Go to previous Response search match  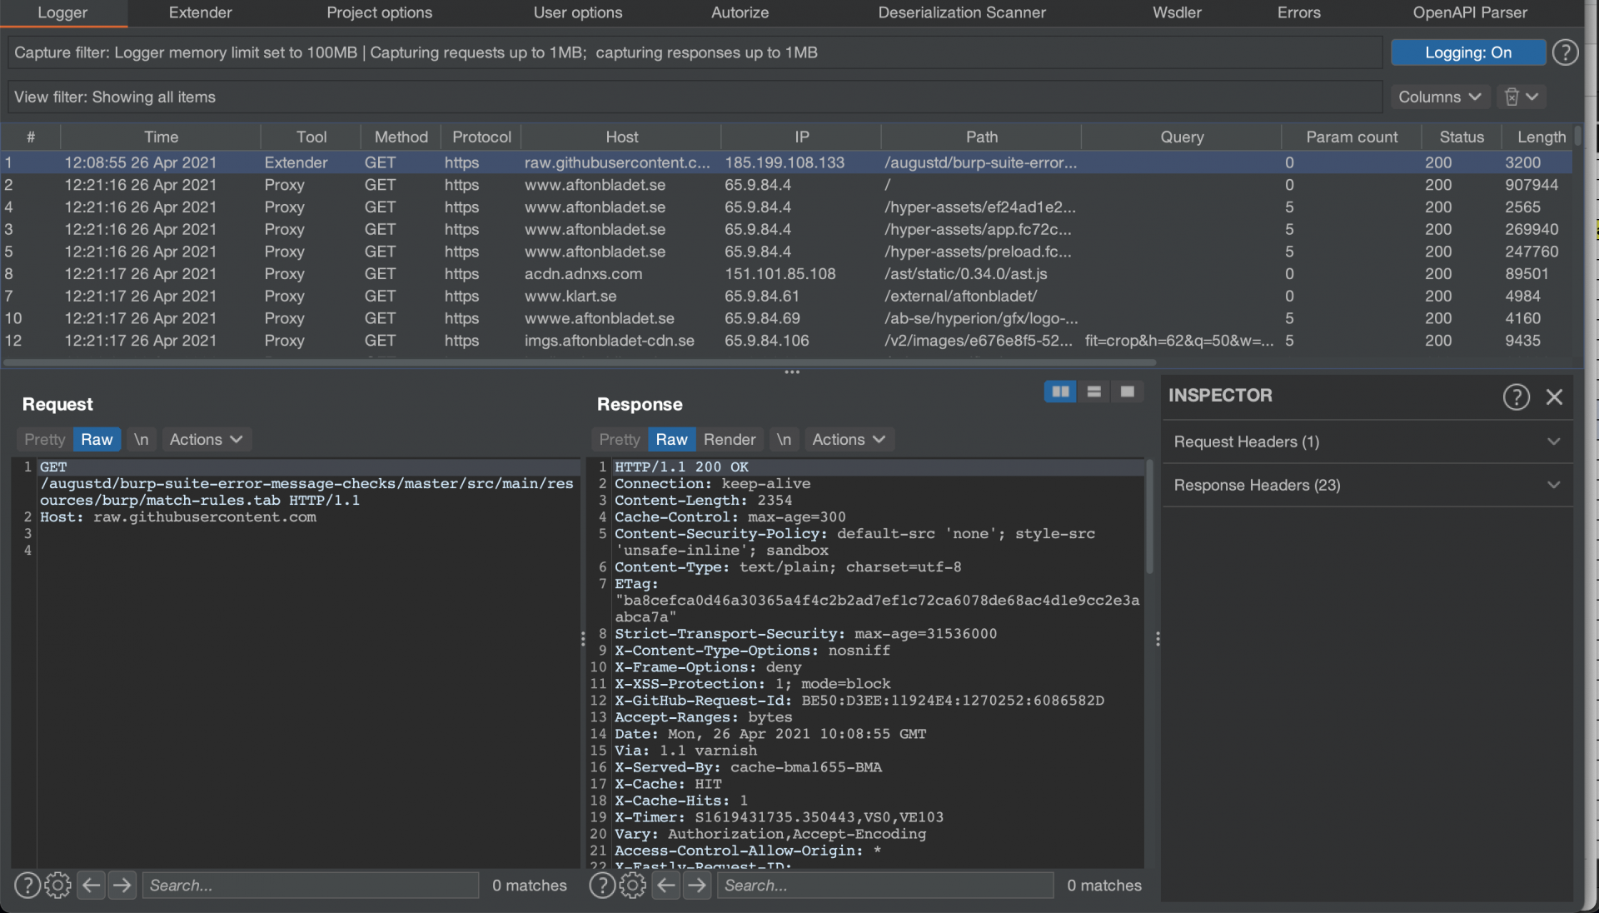(x=666, y=885)
